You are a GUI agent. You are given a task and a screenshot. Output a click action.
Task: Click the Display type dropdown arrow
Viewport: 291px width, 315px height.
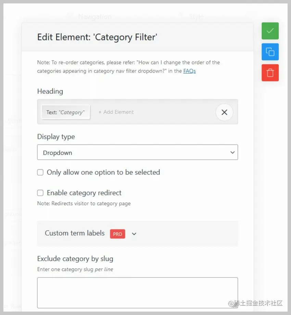click(232, 152)
